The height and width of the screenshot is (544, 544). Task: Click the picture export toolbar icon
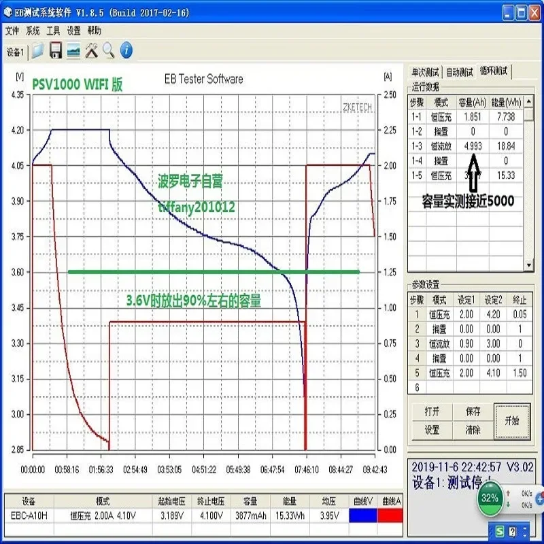point(73,51)
